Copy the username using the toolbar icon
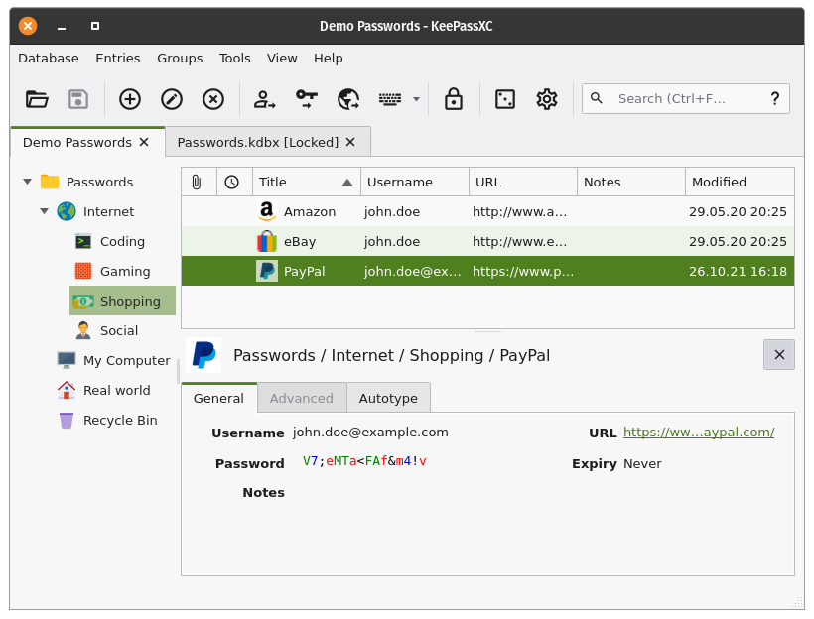Screen dimensions: 814x619 (264, 98)
